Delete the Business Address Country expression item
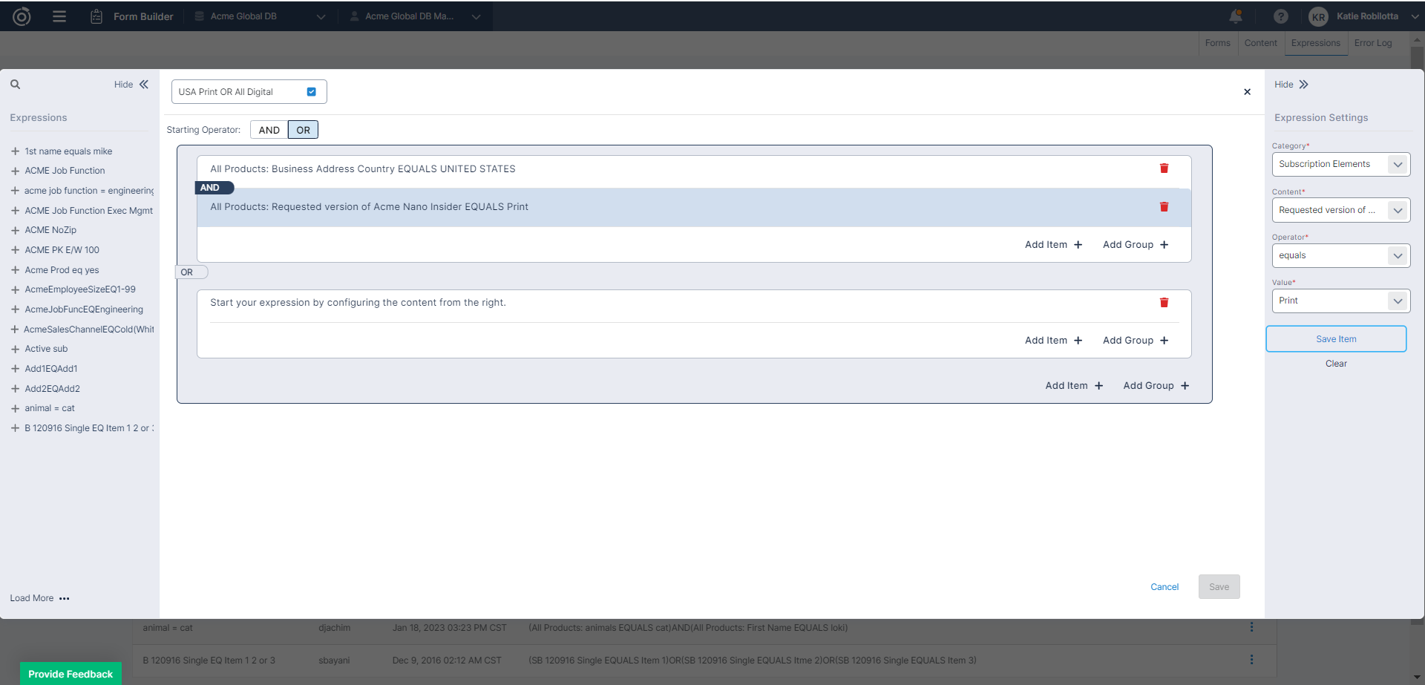This screenshot has width=1425, height=685. click(1164, 168)
